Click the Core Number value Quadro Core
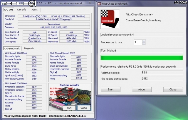 (35, 38)
